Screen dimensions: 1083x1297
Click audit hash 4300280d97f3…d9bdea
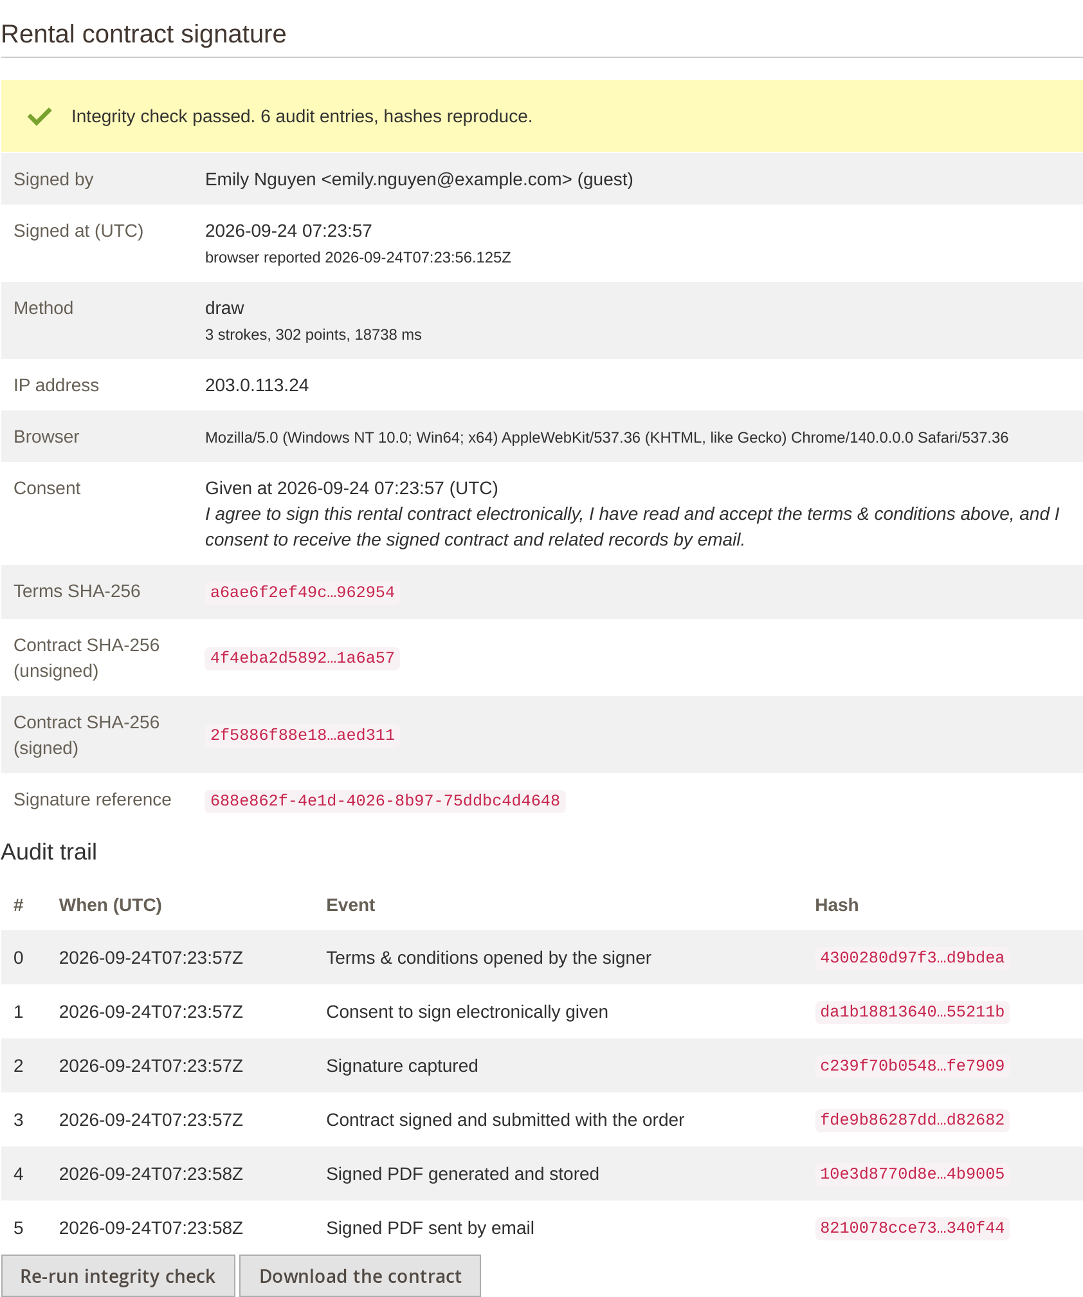point(912,957)
